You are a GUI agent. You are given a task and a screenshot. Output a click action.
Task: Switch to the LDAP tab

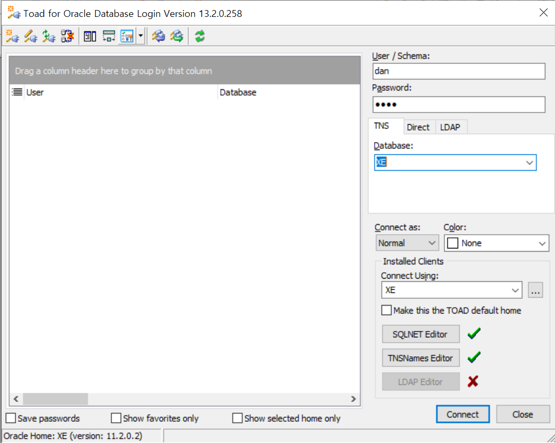(x=450, y=127)
